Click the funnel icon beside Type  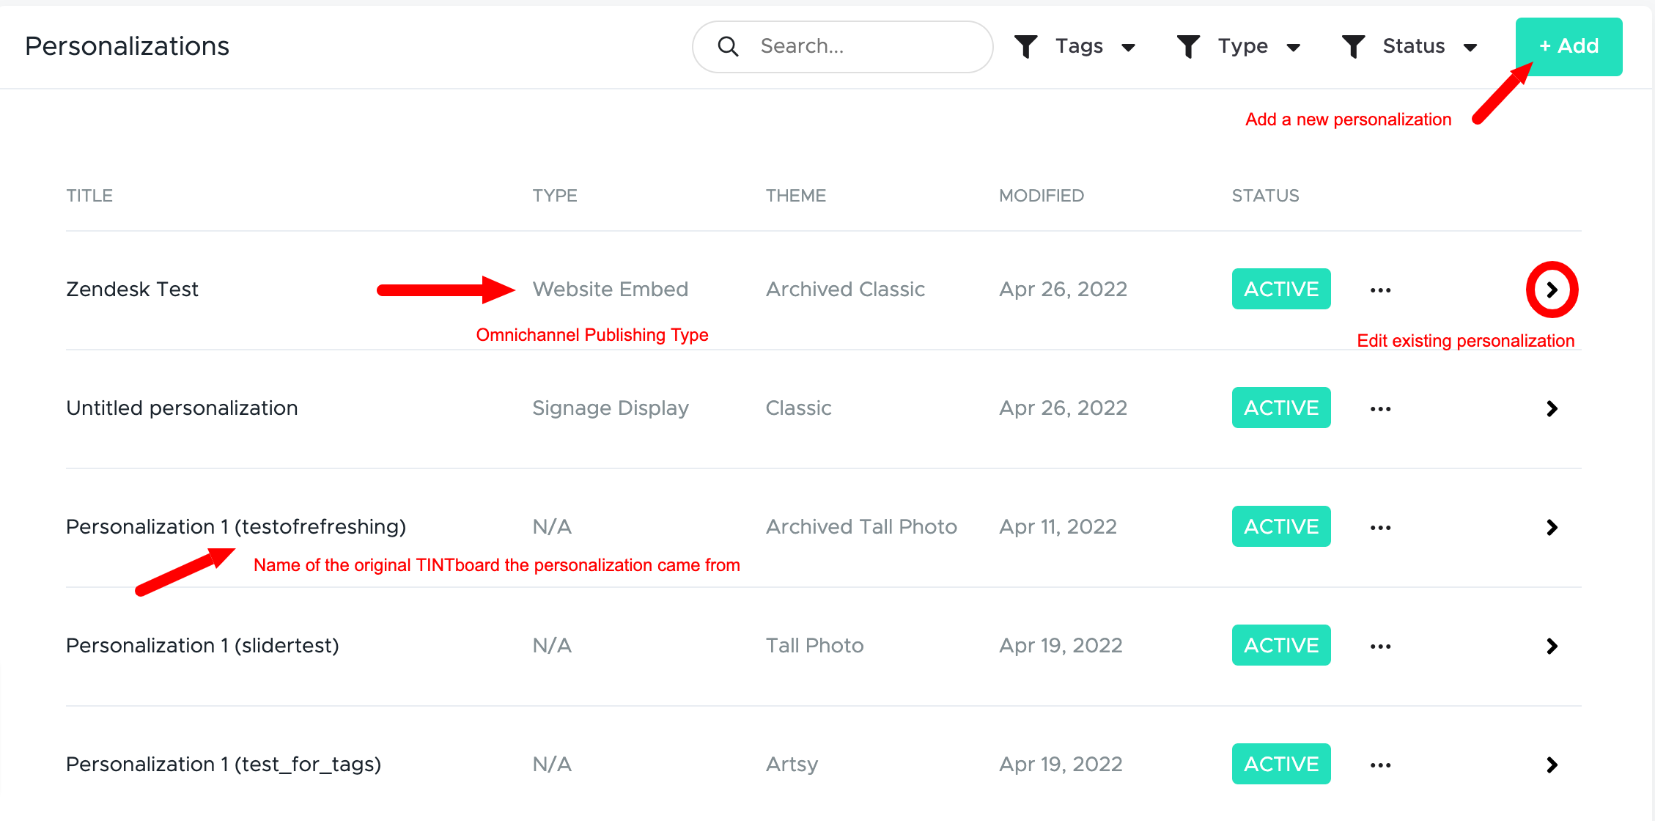(x=1188, y=46)
